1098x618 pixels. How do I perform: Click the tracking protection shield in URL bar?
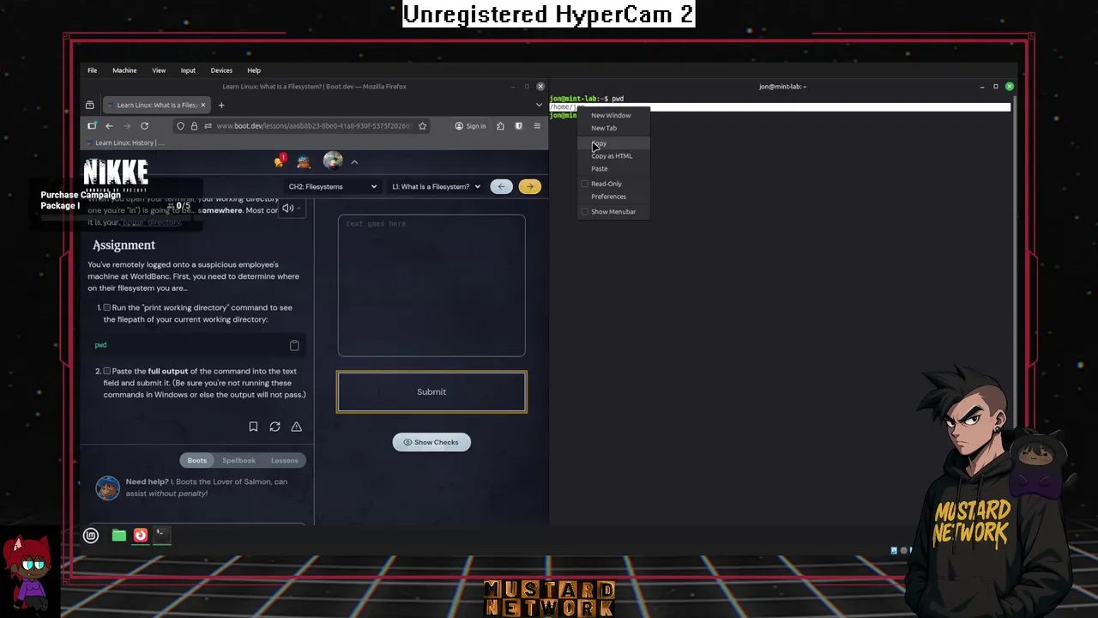(x=180, y=126)
